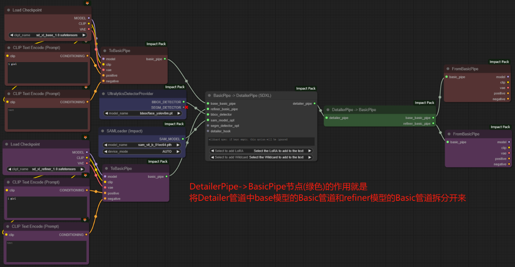Image resolution: width=515 pixels, height=267 pixels.
Task: Open the bbox/face_yolov8m.pt model_name dropdown
Action: (x=142, y=113)
